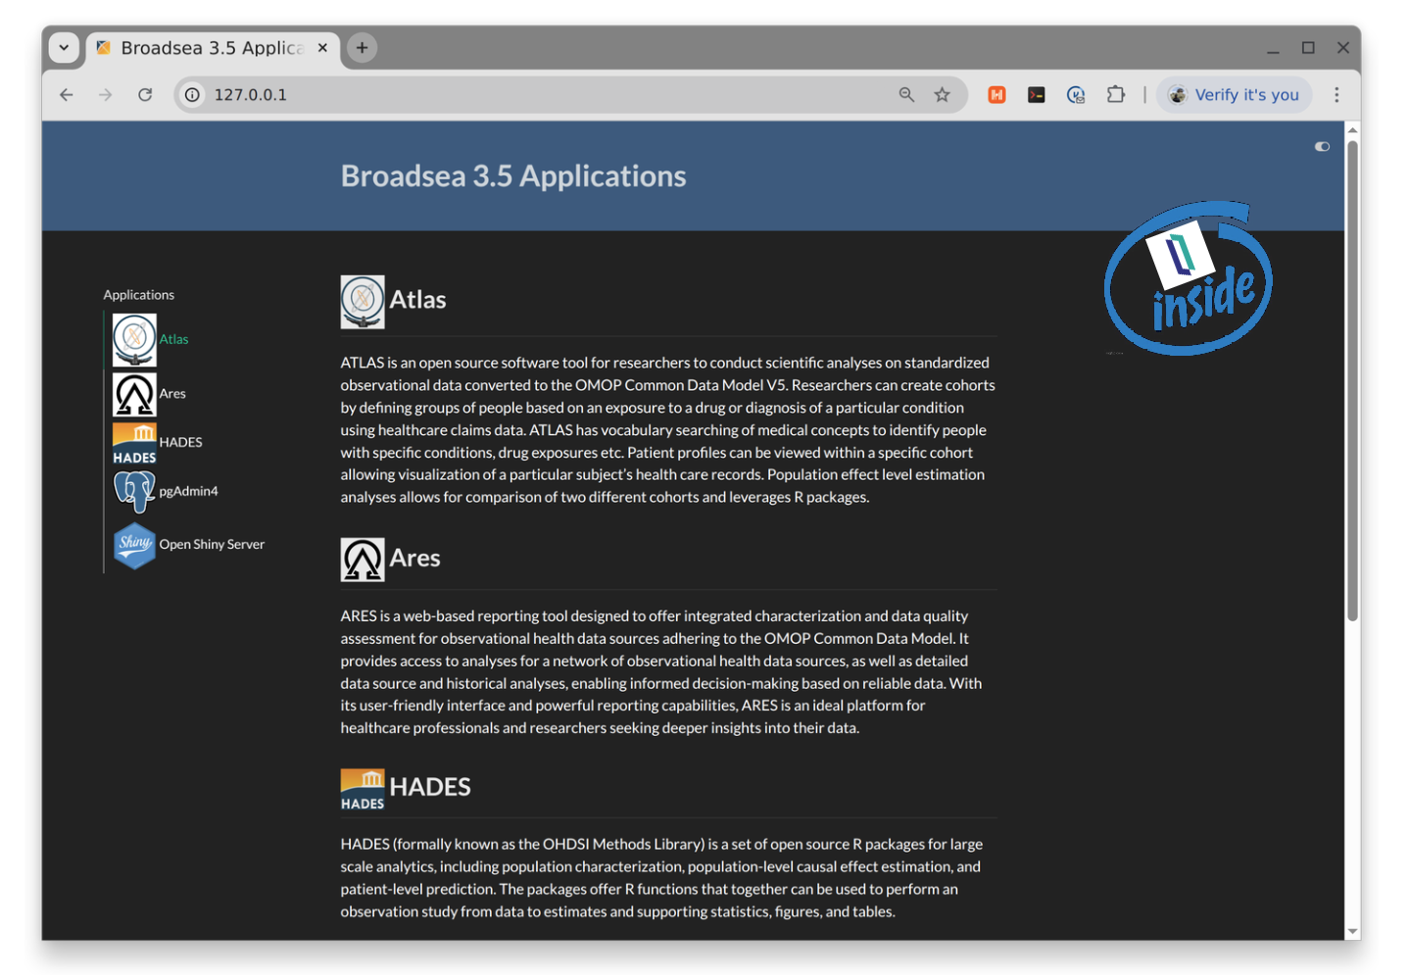1409x980 pixels.
Task: Click the HADES logo in the Applications list
Action: [x=134, y=443]
